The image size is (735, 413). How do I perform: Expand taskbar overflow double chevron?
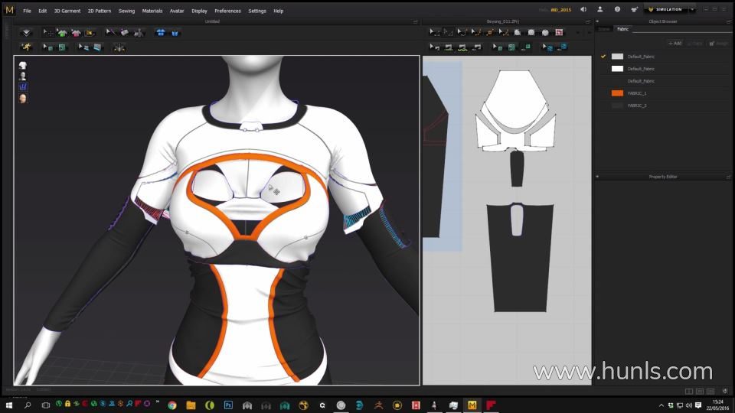pos(158,402)
